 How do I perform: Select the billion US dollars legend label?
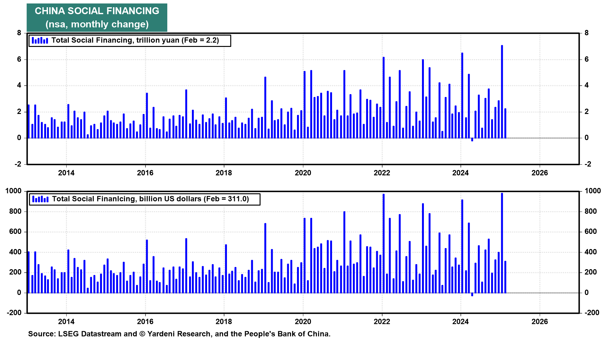click(150, 199)
